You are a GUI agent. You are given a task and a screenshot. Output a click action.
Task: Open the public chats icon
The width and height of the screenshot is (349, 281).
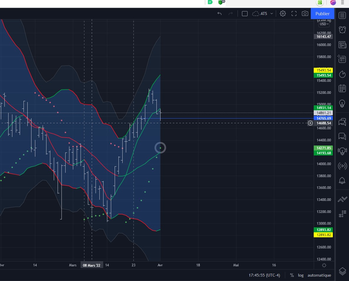click(x=342, y=122)
